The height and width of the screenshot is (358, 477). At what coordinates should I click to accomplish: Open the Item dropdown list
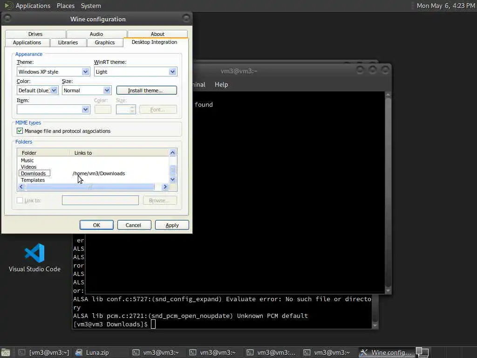pos(53,109)
